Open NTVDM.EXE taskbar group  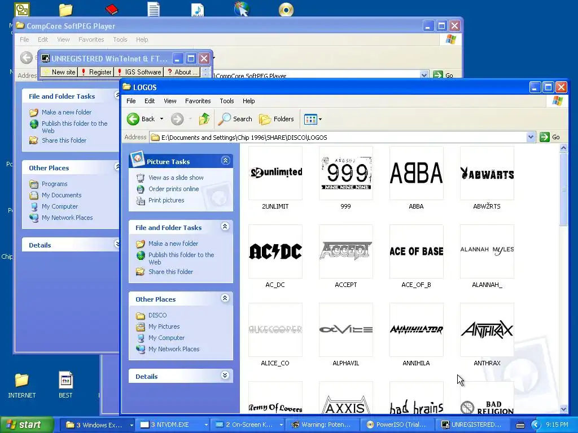(x=173, y=425)
